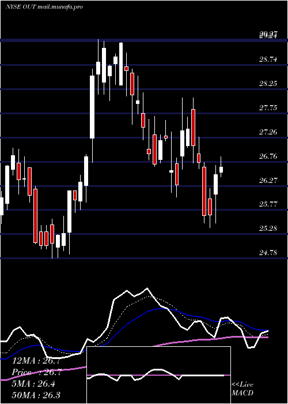Screen dimensions: 288x404
Task: Click the 12MA : 26.7 reading
Action: click(36, 361)
